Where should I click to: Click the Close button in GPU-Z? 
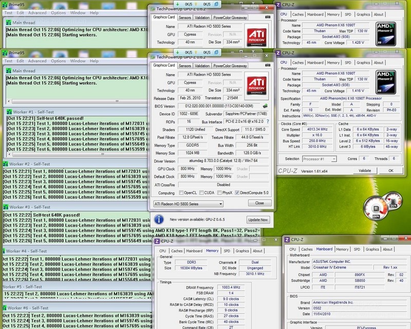[259, 203]
